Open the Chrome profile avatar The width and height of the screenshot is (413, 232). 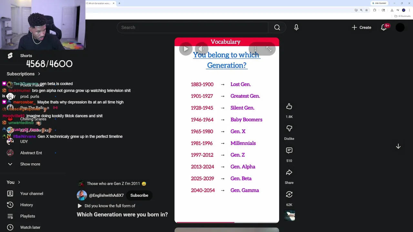pyautogui.click(x=404, y=10)
